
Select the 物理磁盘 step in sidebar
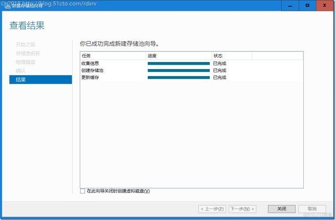(26, 62)
